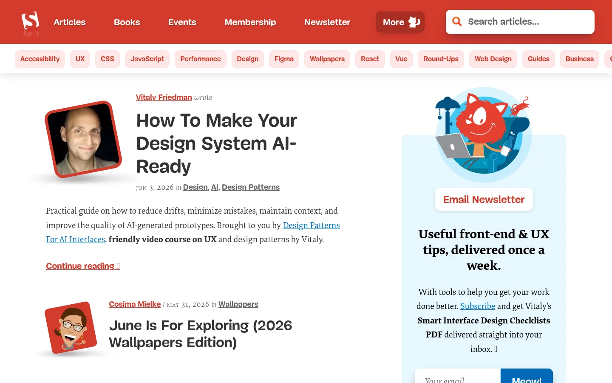Click the search magnifier icon
612x383 pixels.
[457, 22]
